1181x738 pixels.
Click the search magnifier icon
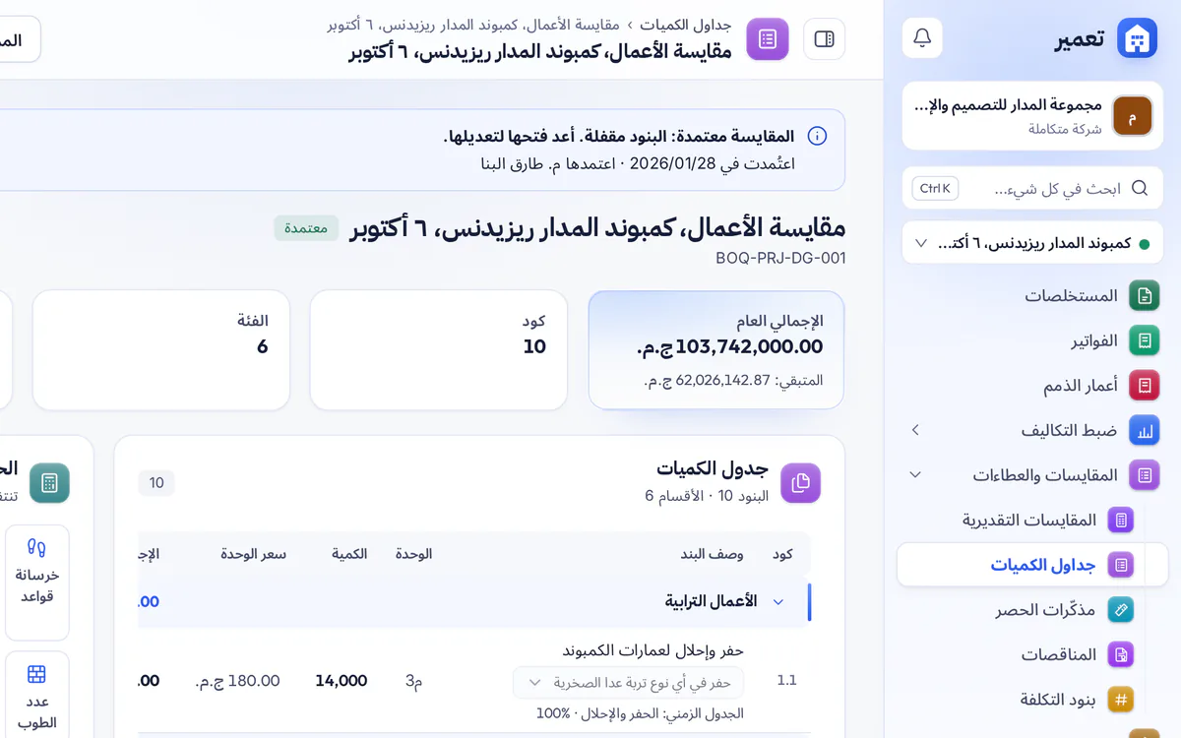pyautogui.click(x=1140, y=188)
